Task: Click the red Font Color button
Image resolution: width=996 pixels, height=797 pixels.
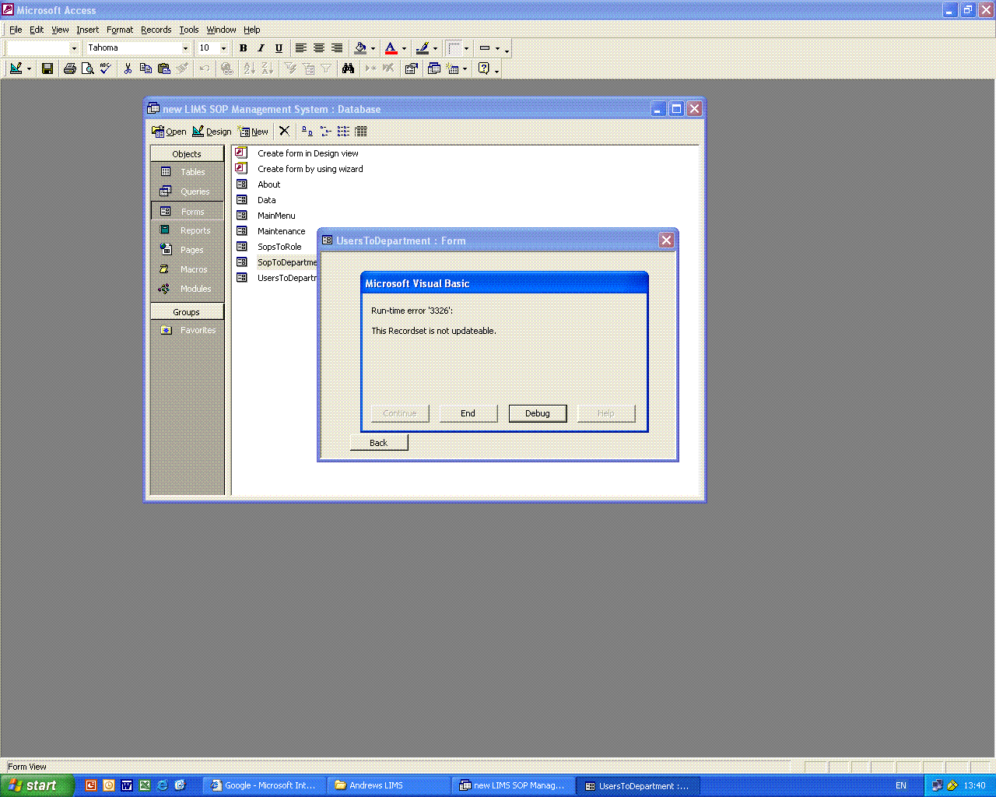Action: click(x=391, y=48)
